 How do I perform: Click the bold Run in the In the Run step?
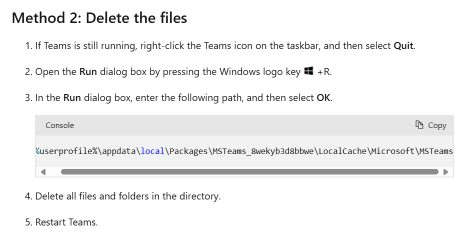(72, 97)
